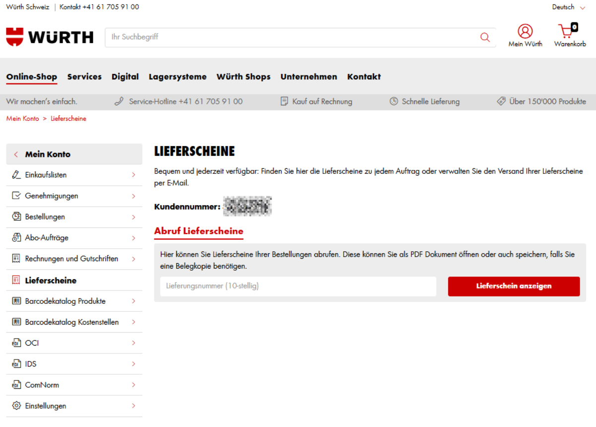Click the Einstellungen gear icon
596x427 pixels.
point(16,406)
